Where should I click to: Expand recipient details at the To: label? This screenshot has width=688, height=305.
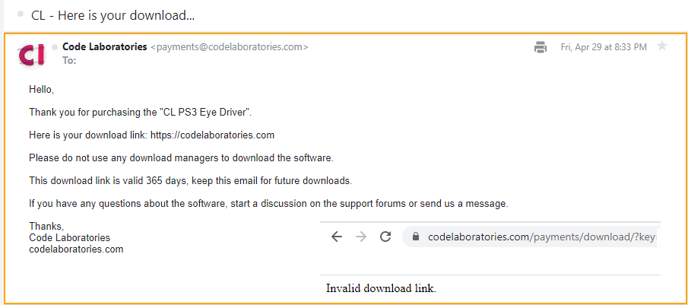pos(69,61)
